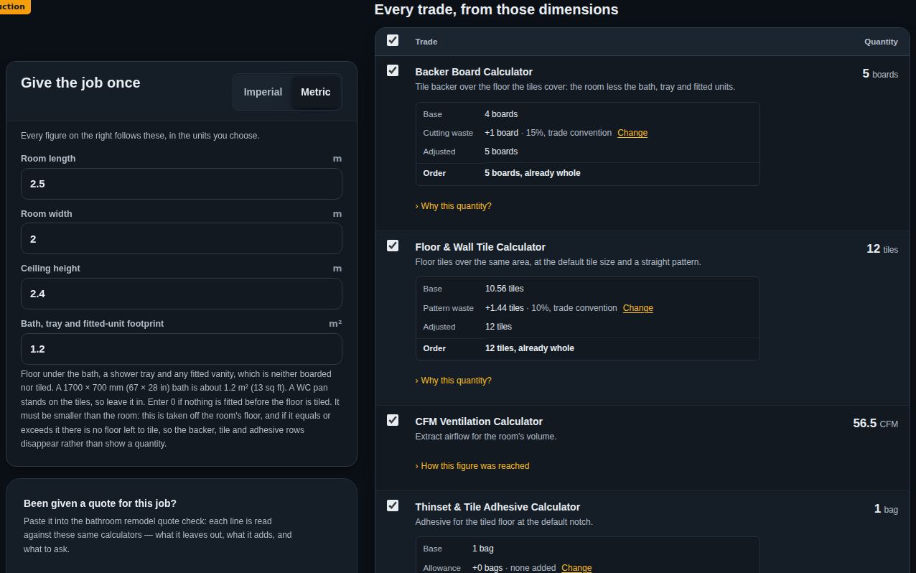Image resolution: width=916 pixels, height=573 pixels.
Task: Click the 'Quantity' column header
Action: click(881, 42)
